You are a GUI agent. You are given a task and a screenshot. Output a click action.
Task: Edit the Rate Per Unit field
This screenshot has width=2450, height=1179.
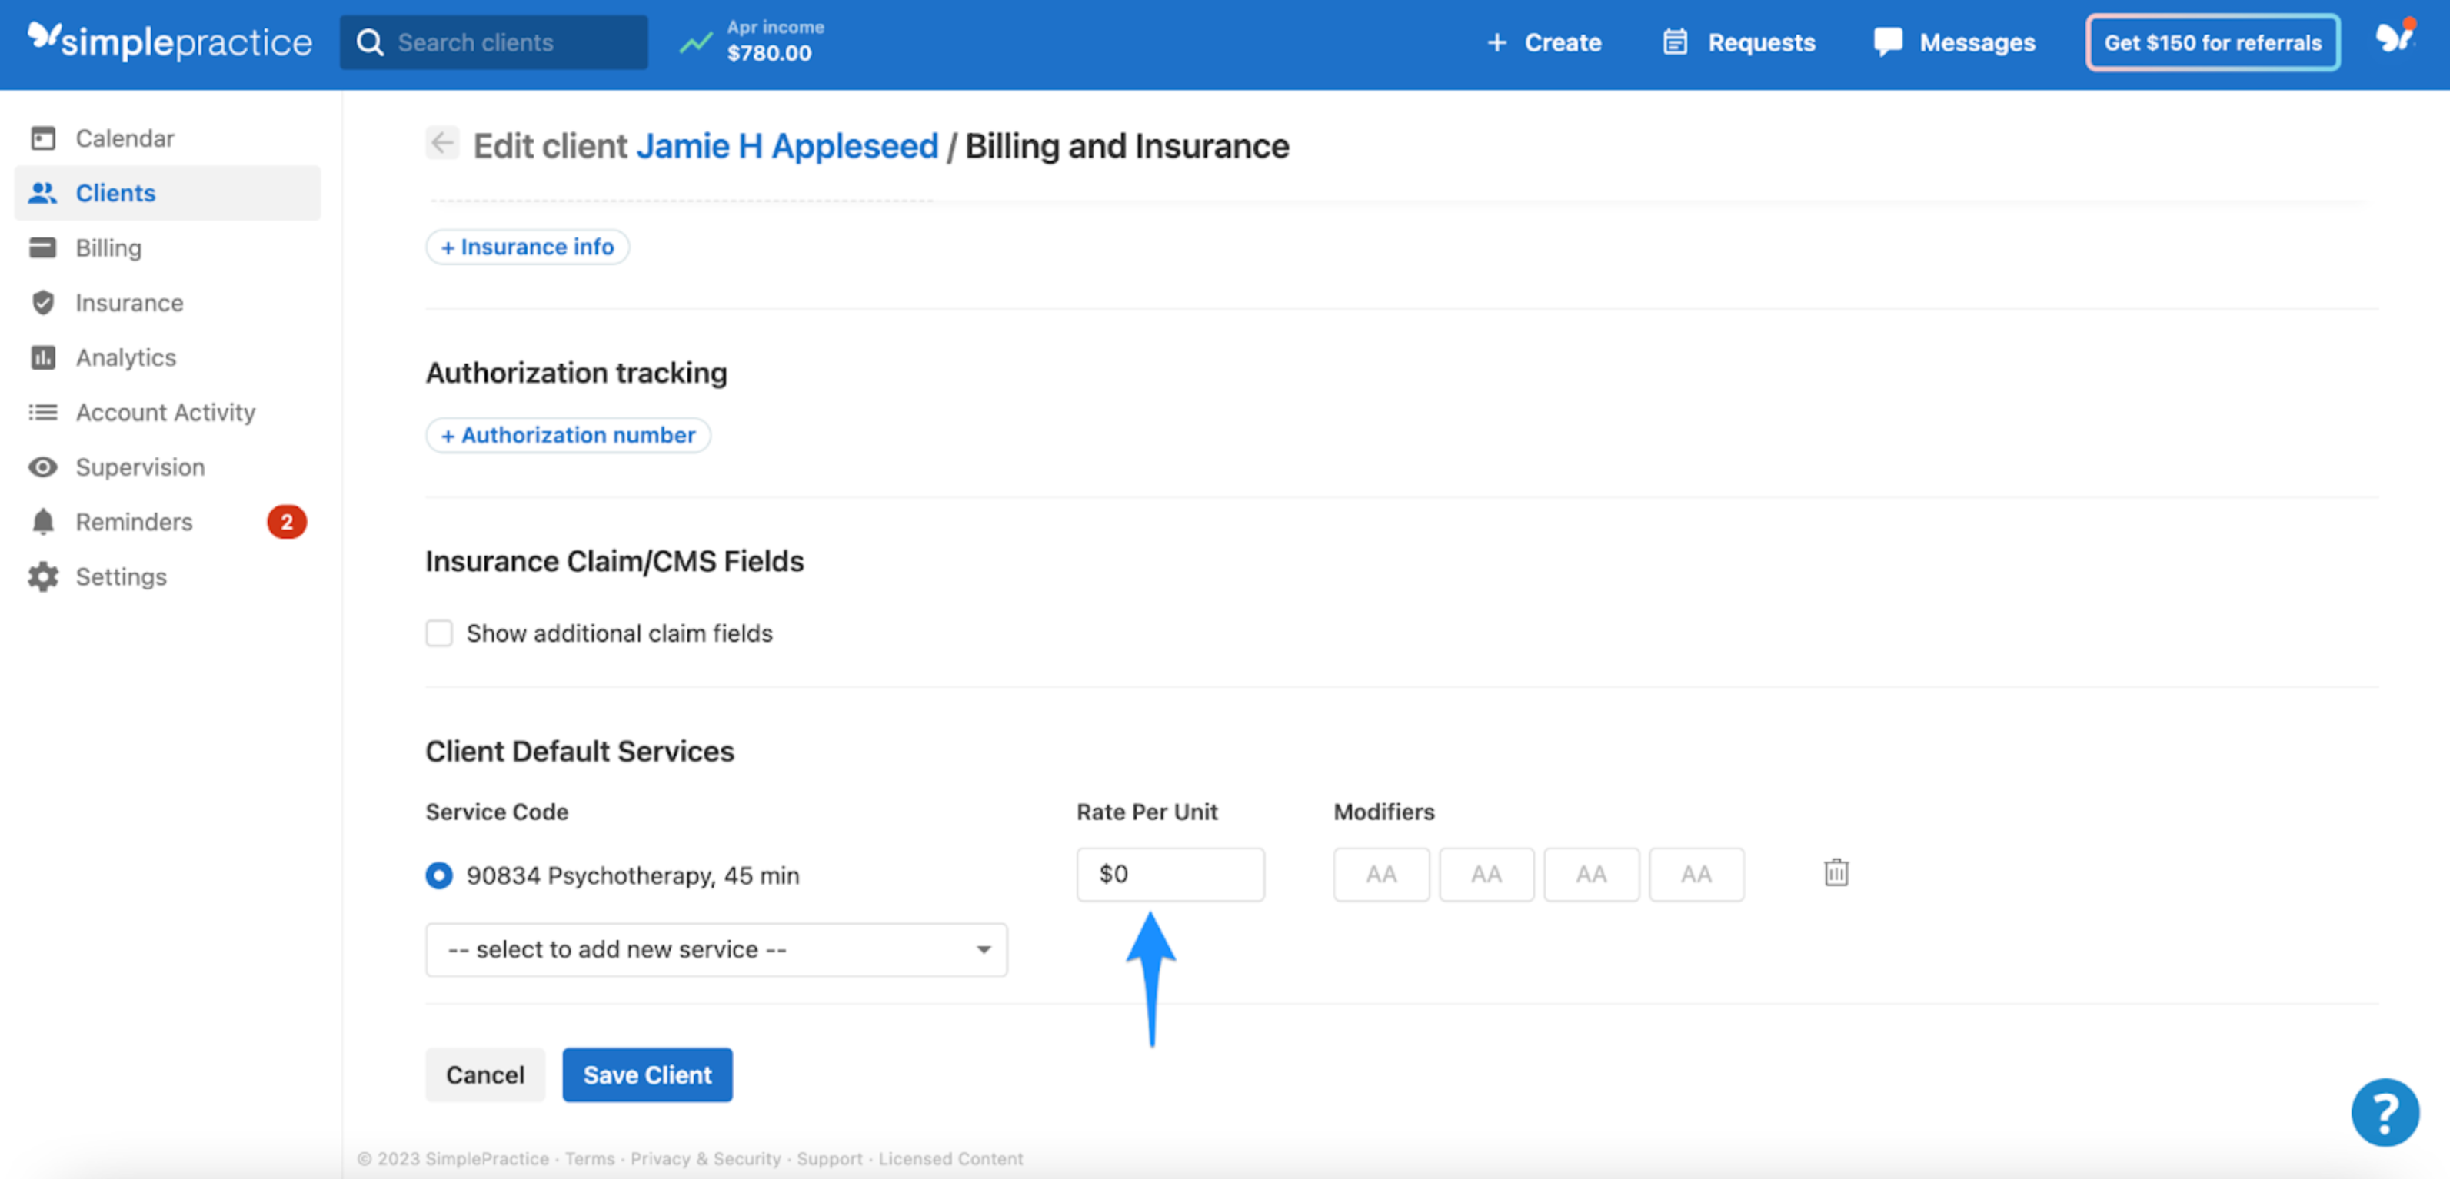click(1170, 874)
